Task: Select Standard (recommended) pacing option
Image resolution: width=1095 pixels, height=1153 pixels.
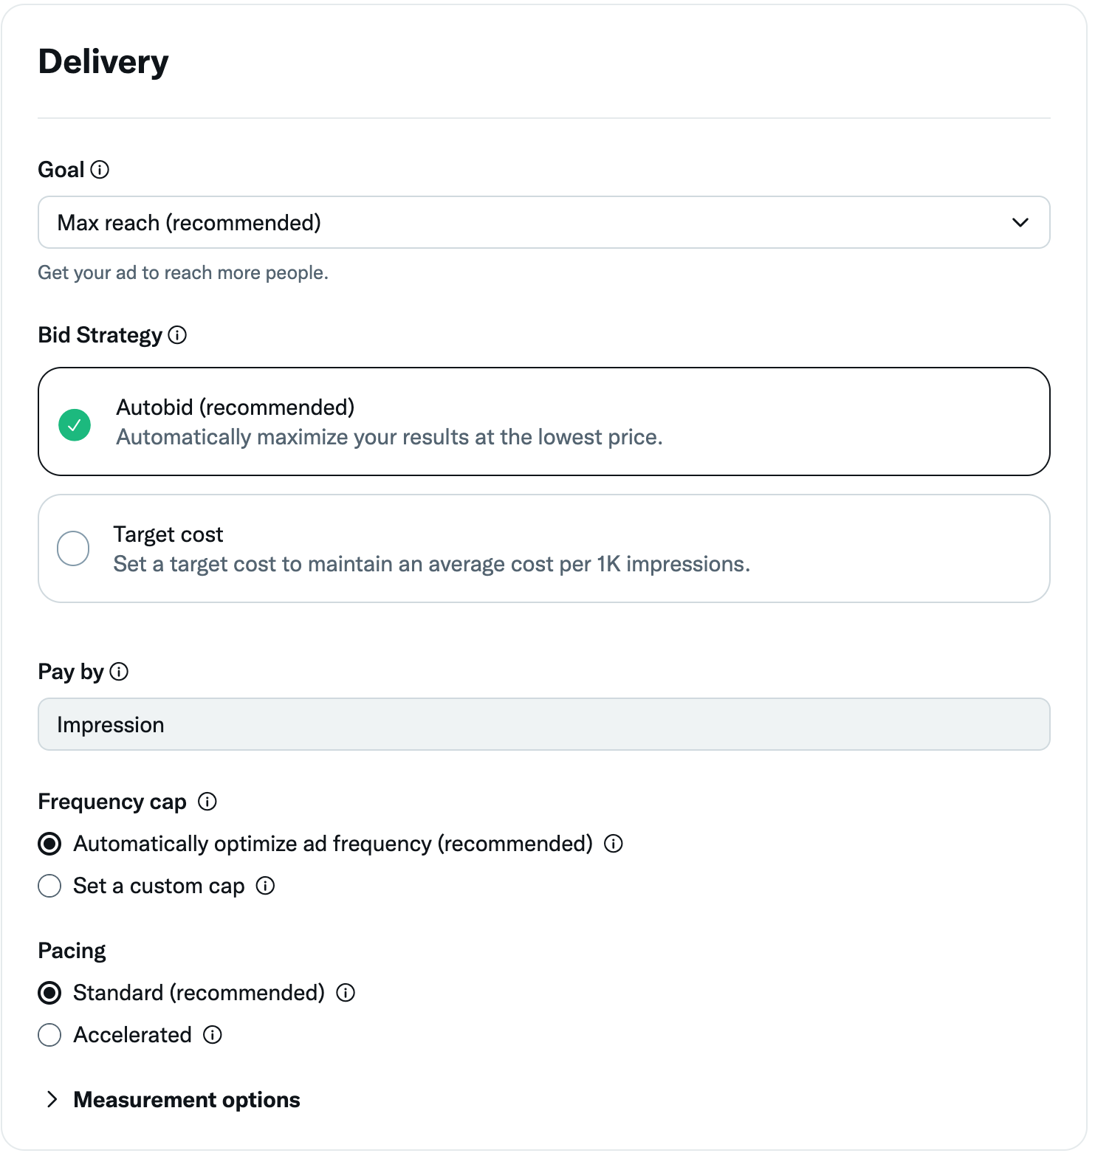Action: (x=49, y=993)
